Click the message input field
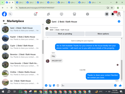Viewport: 125px width, 94px height. coord(87,85)
